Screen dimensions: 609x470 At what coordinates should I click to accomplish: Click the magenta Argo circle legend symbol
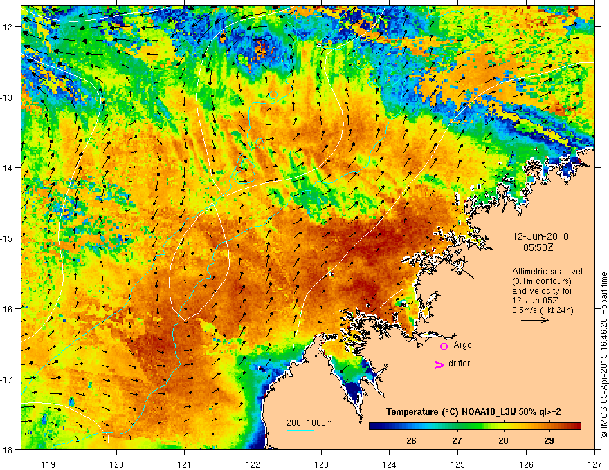coord(444,346)
